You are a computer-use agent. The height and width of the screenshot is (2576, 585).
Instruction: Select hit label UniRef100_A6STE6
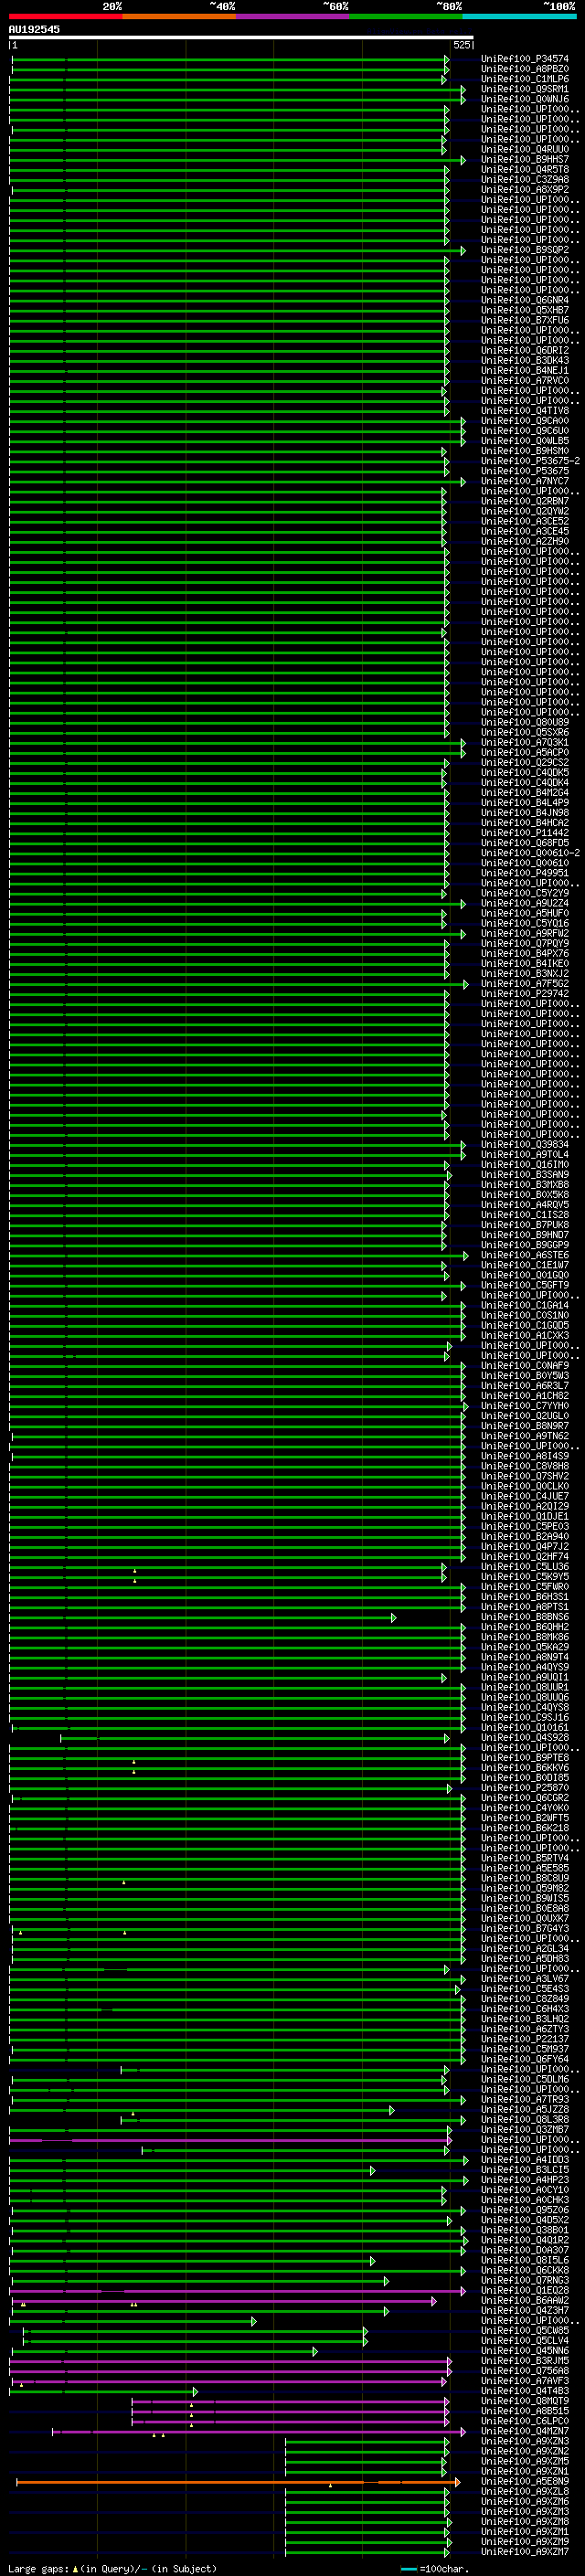click(524, 1255)
